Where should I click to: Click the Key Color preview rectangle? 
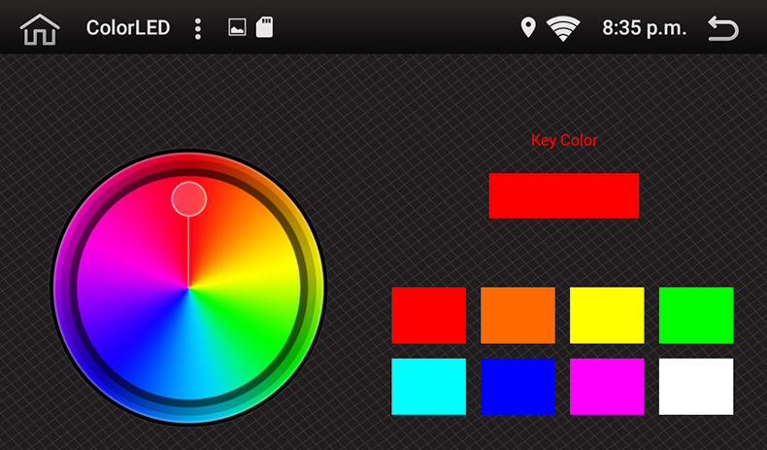coord(563,195)
